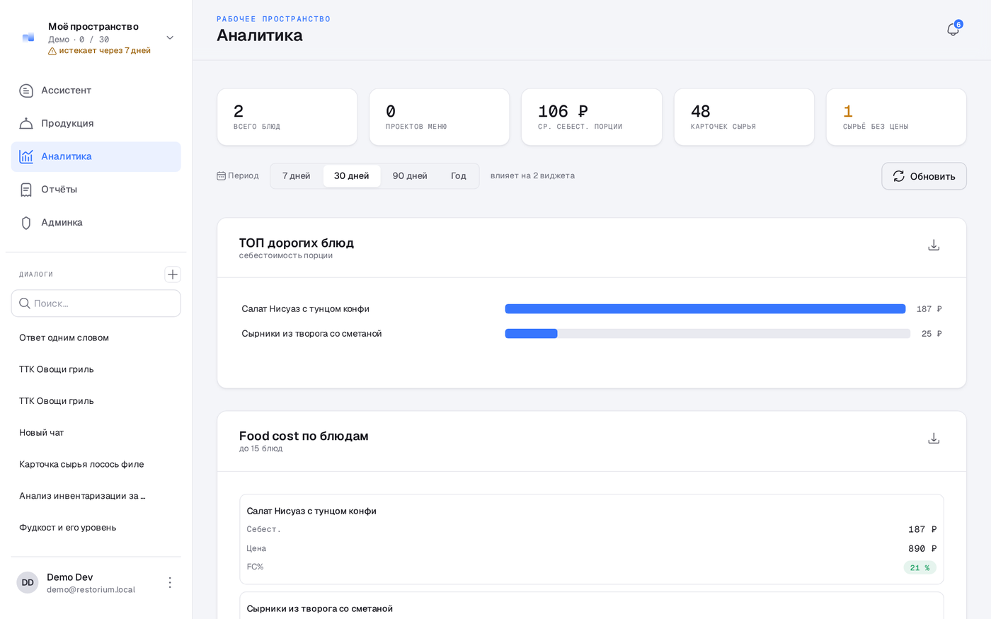Click the Ассистент chat icon
Screen dimensions: 991x619
click(26, 91)
